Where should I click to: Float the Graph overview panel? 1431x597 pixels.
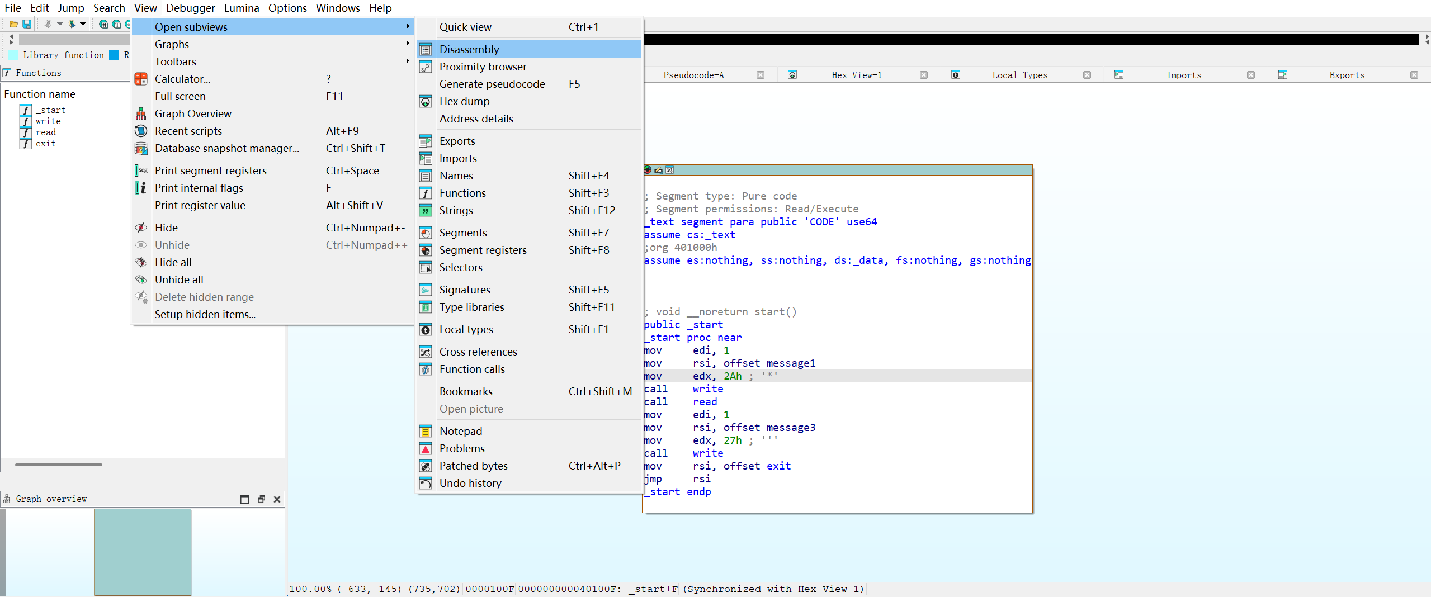[261, 499]
